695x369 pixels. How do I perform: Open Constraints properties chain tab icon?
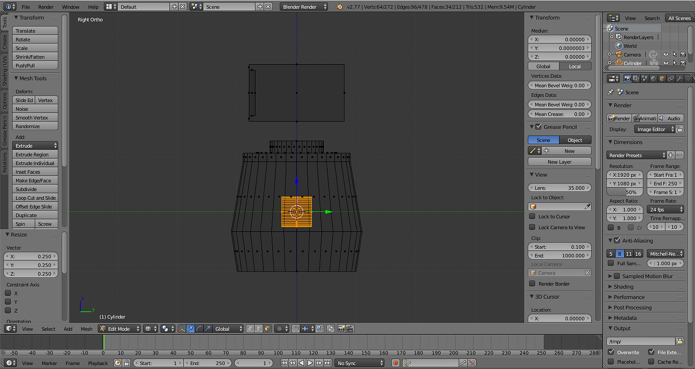click(671, 78)
